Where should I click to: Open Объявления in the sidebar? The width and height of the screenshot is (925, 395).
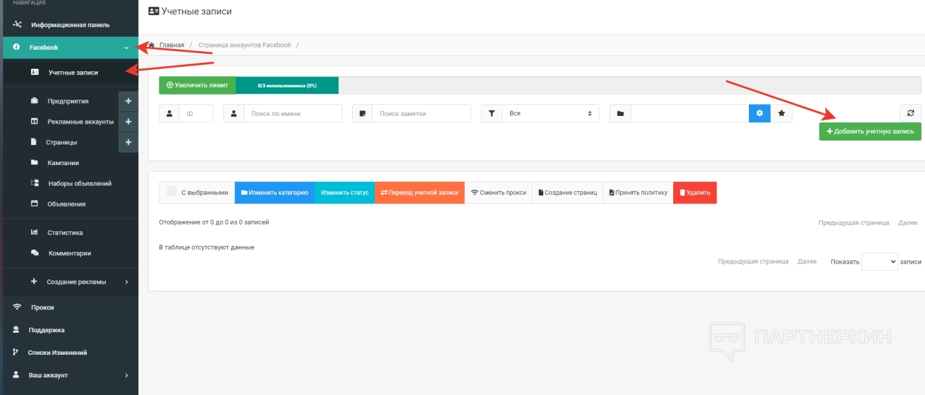(67, 204)
